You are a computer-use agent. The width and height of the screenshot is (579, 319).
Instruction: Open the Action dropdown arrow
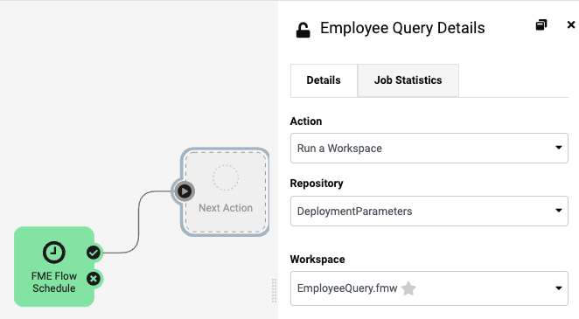559,148
